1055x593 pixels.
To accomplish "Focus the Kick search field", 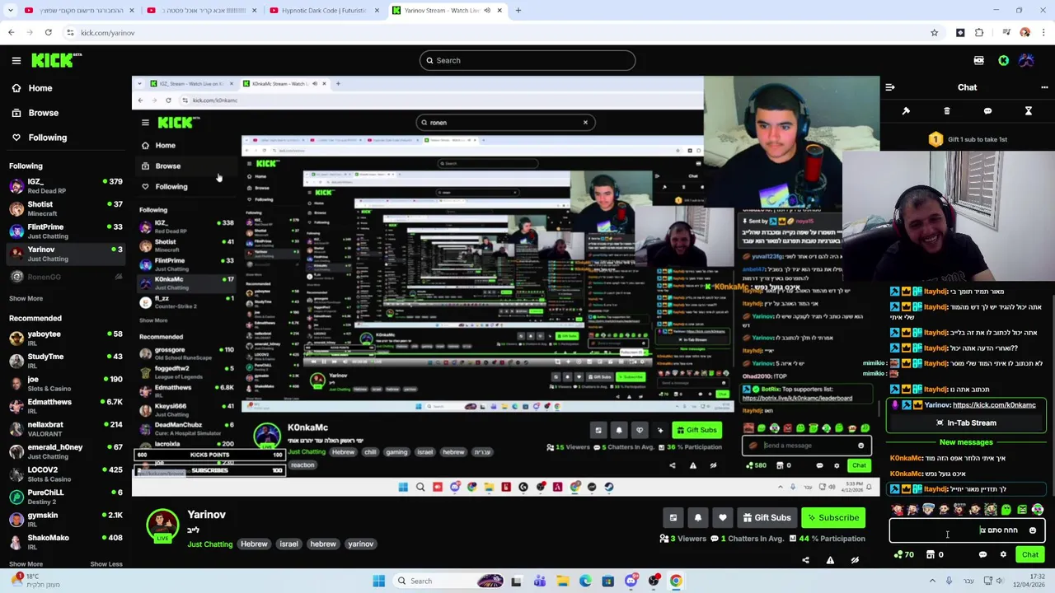I will 527,60.
